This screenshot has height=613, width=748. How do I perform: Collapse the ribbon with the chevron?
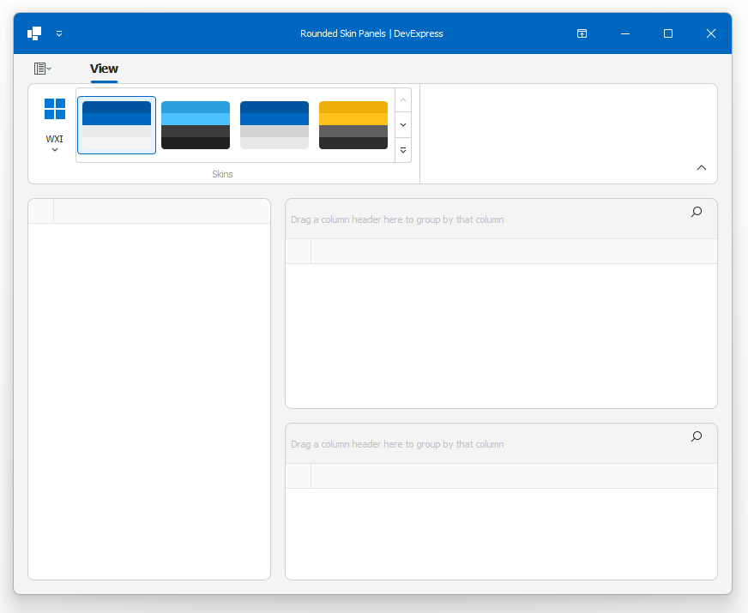(702, 168)
